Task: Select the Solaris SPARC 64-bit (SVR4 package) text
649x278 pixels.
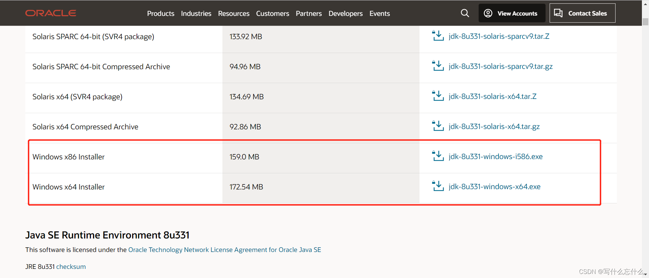Action: coord(93,36)
